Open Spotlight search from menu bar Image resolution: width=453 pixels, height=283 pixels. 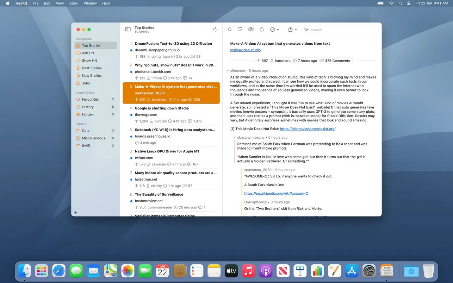coord(400,3)
